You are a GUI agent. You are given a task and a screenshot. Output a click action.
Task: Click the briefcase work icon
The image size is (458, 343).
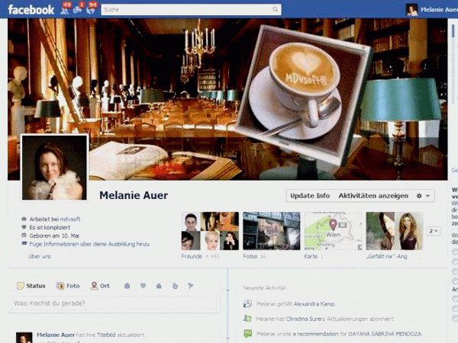[x=24, y=219]
